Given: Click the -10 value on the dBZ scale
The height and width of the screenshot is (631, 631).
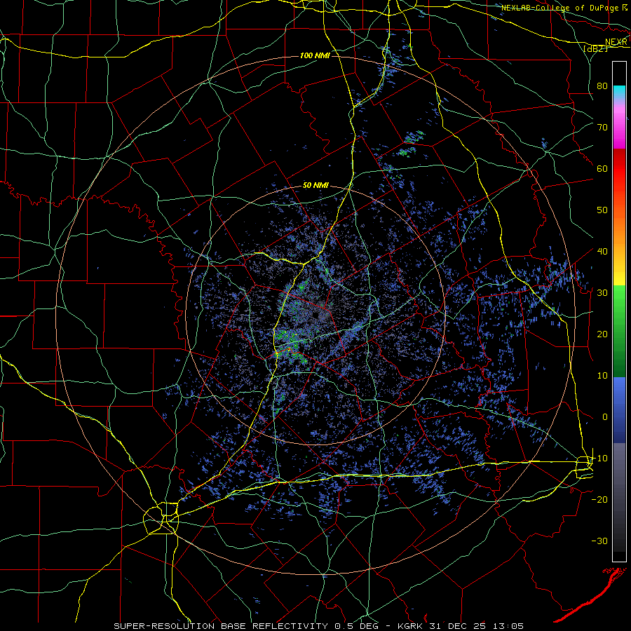Looking at the screenshot, I should 599,458.
